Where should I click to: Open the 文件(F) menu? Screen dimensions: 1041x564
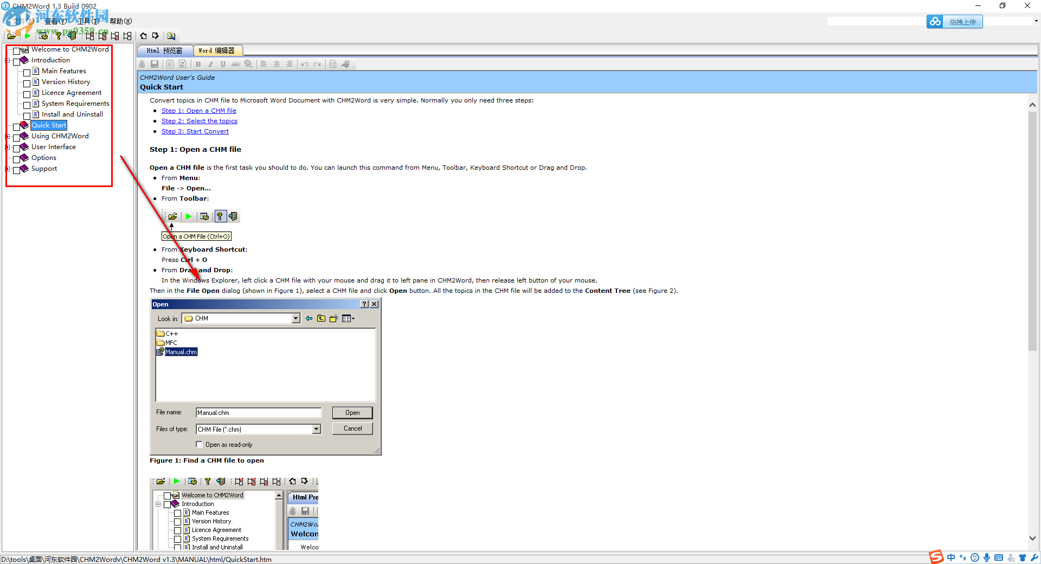click(x=23, y=21)
